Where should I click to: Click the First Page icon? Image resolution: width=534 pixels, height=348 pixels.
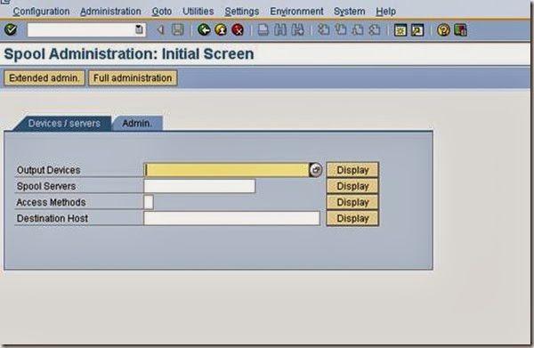[x=324, y=30]
